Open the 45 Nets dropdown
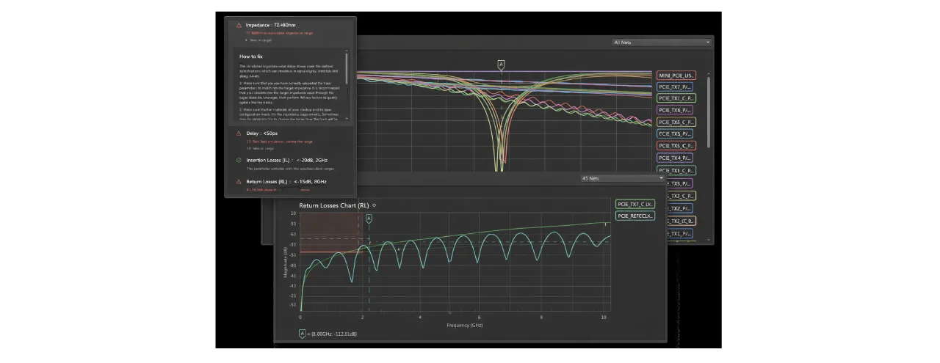This screenshot has height=363, width=940. (x=621, y=178)
